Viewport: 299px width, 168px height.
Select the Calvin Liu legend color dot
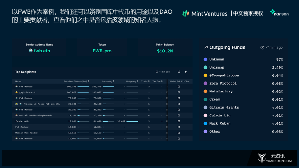tap(205, 115)
